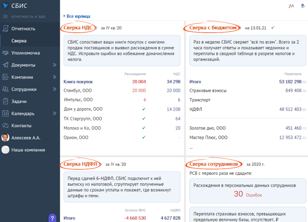Click the Наша компания round icon

pos(5,150)
